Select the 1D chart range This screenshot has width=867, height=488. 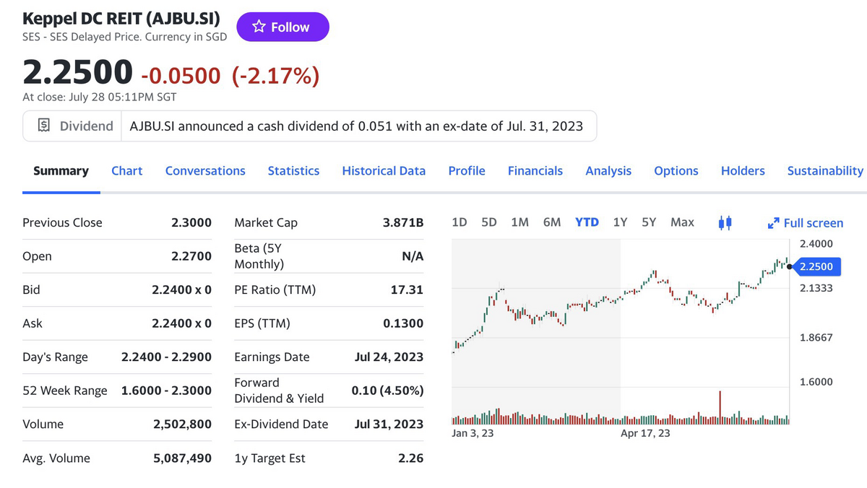click(459, 222)
